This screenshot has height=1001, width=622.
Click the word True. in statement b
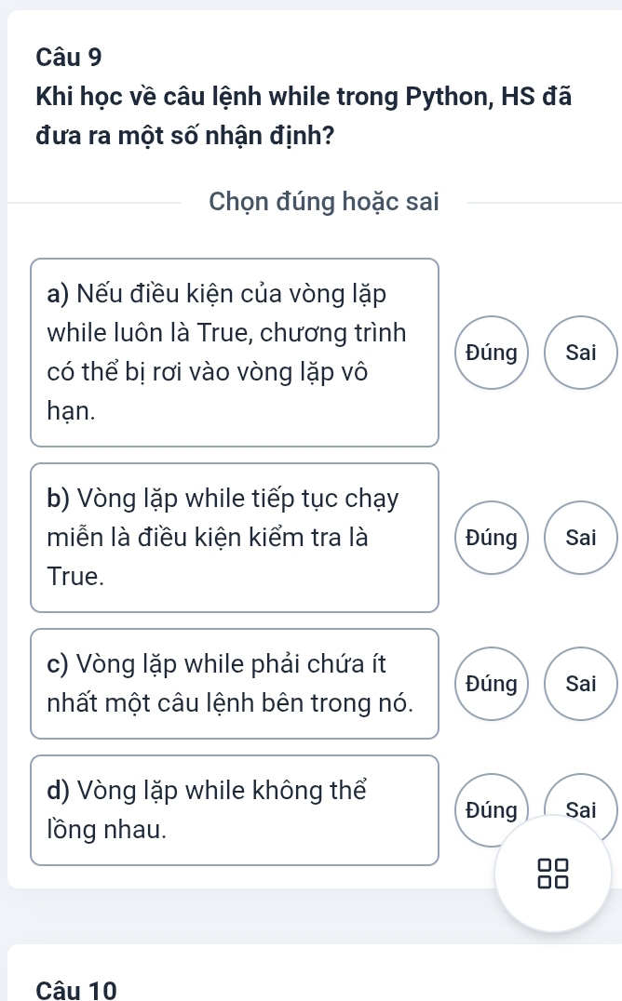(75, 576)
